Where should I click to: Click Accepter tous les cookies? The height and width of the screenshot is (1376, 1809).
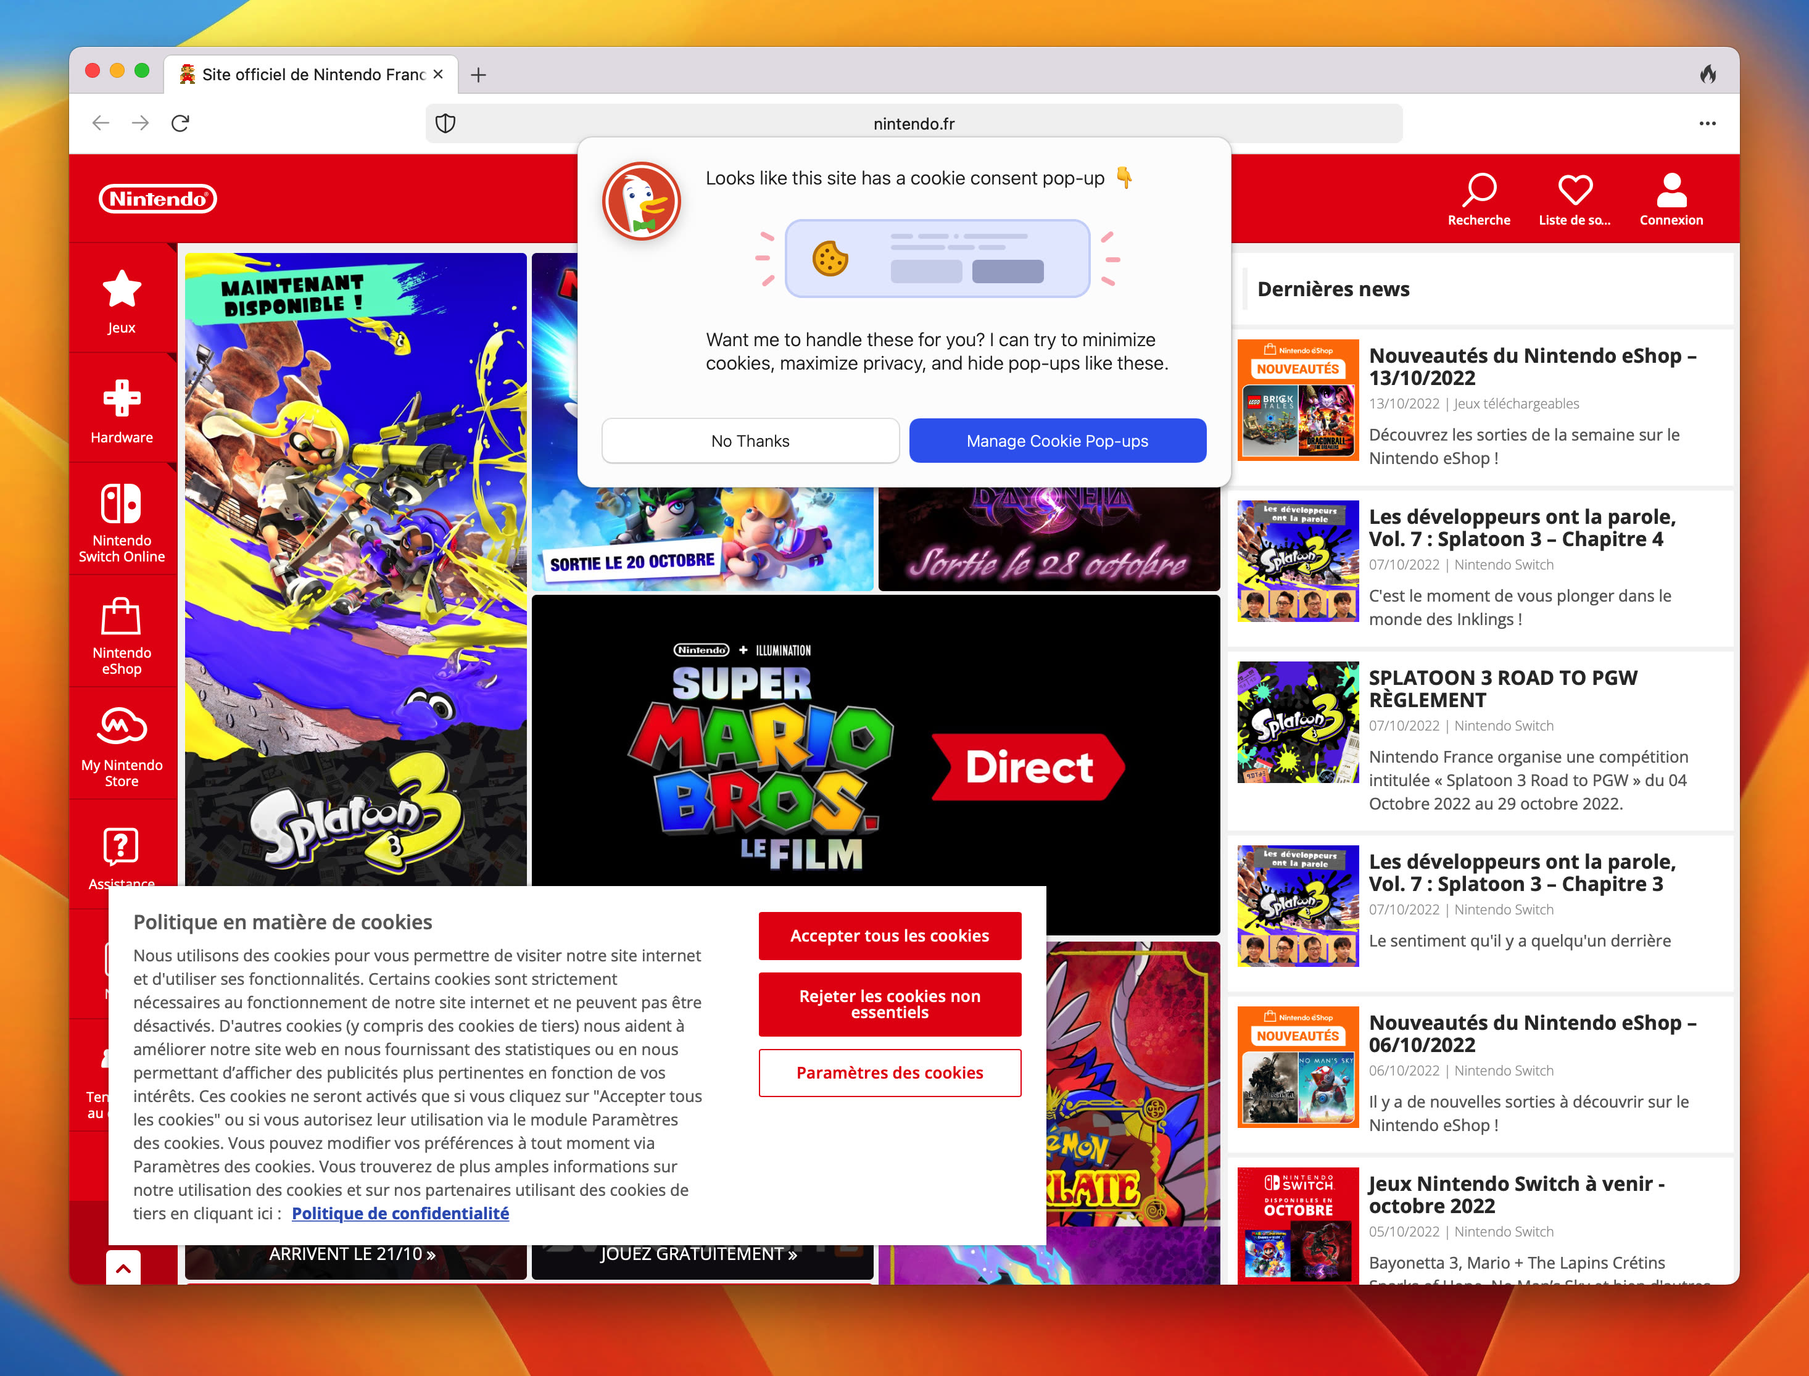coord(889,935)
